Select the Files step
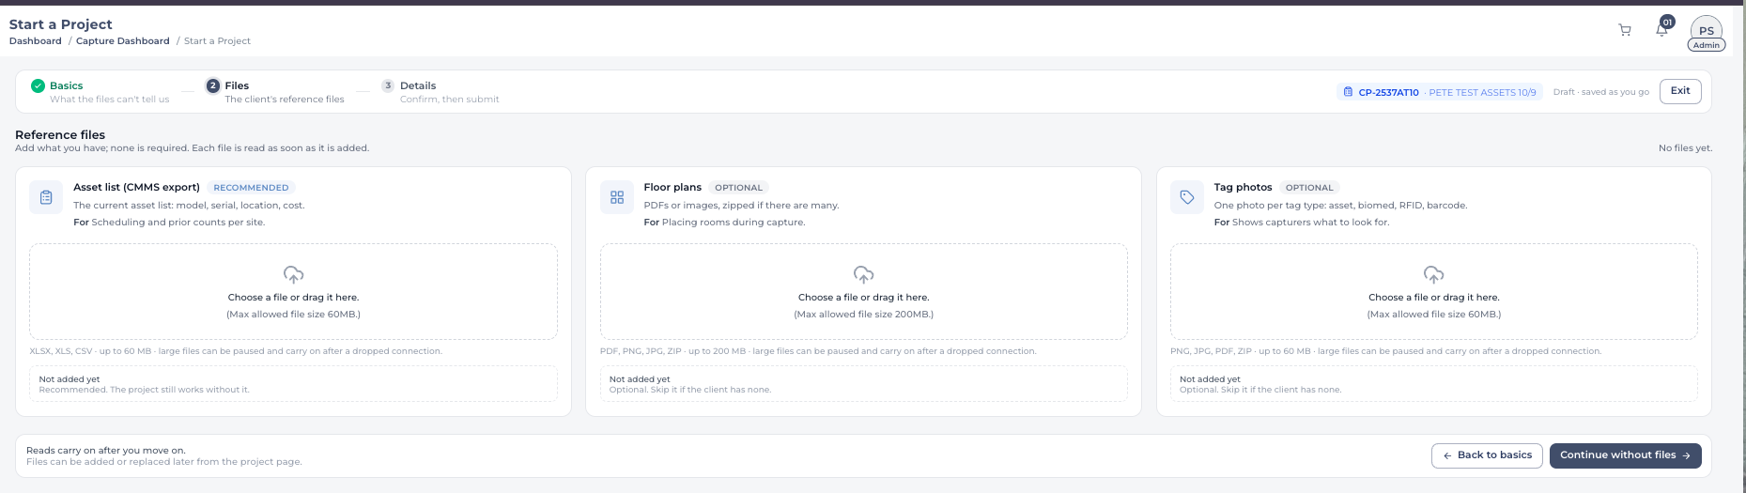The width and height of the screenshot is (1746, 493). (275, 92)
